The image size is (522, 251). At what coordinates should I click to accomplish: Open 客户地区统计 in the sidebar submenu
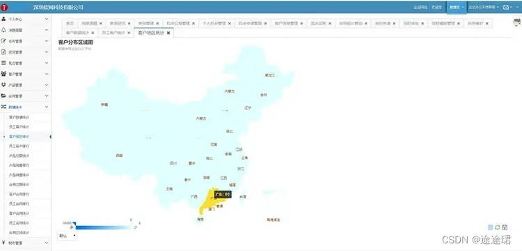19,137
